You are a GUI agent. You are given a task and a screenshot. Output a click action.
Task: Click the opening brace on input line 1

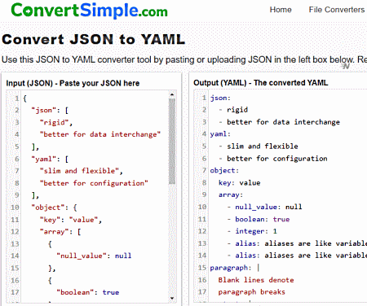point(24,98)
